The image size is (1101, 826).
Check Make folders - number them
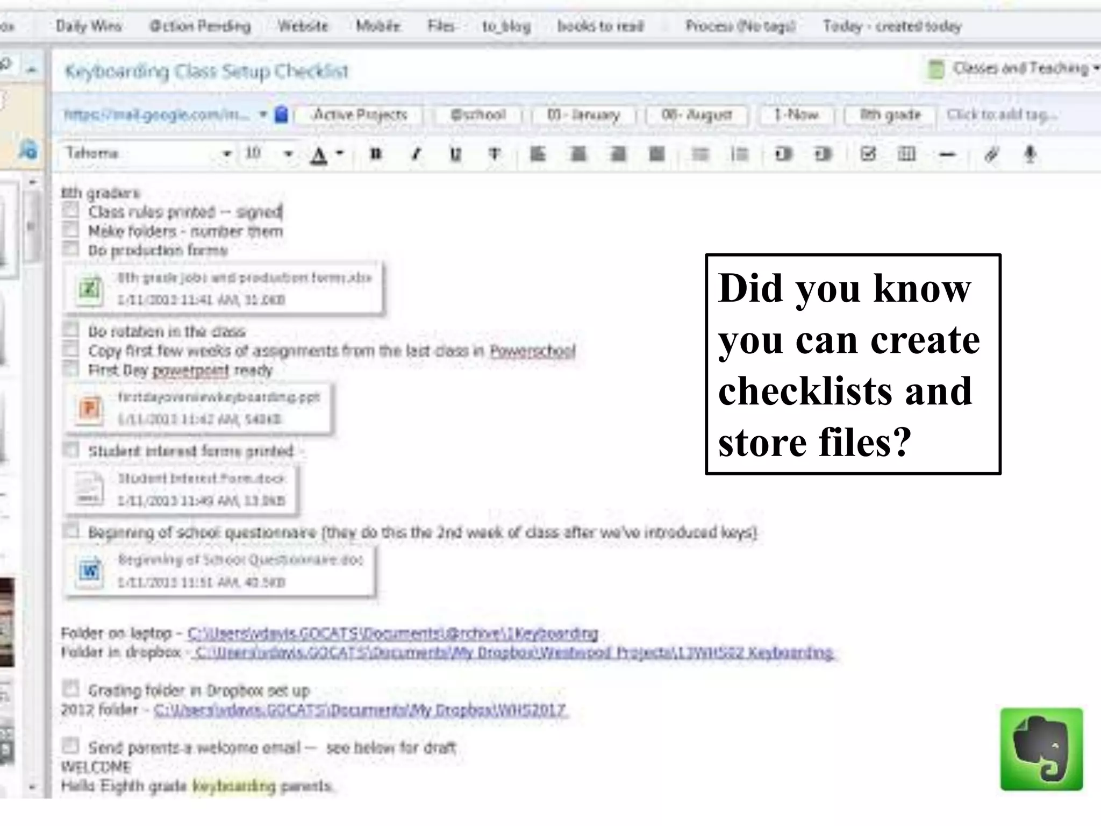pos(70,230)
